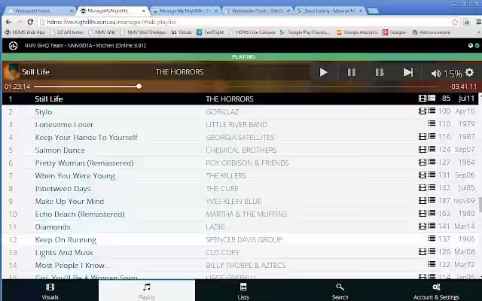Click video icon on Salmon Dance row
This screenshot has width=482, height=301.
click(x=423, y=149)
